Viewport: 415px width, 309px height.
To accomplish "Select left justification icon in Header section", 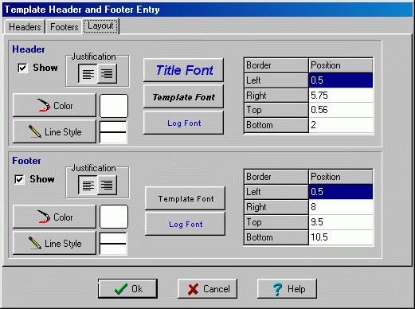I will pos(88,73).
